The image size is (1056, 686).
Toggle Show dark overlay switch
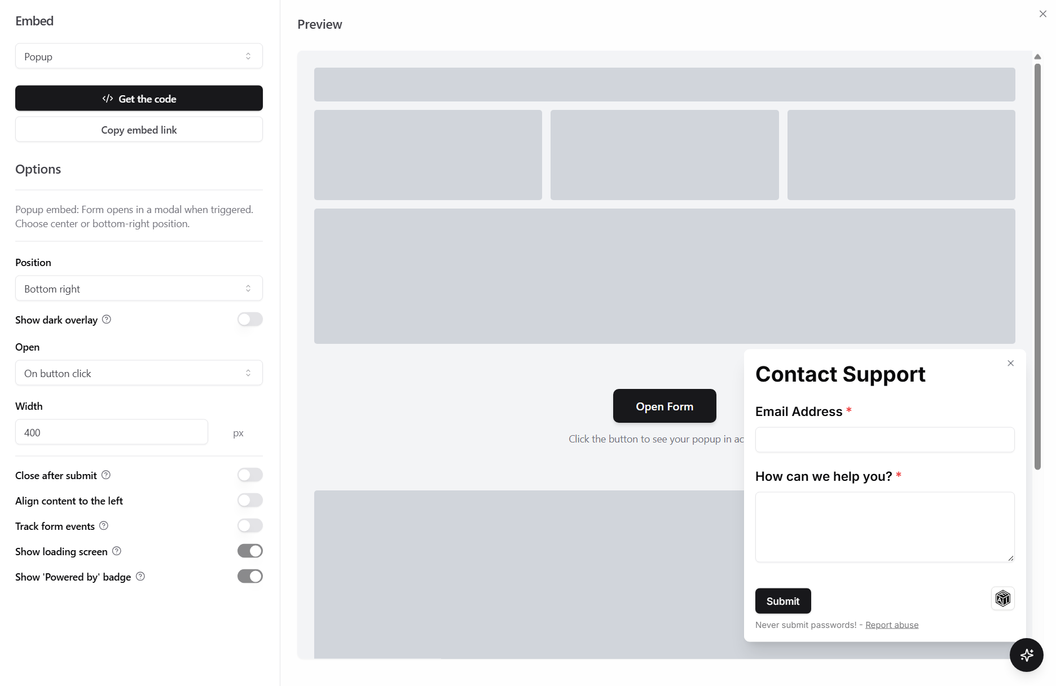pyautogui.click(x=250, y=320)
